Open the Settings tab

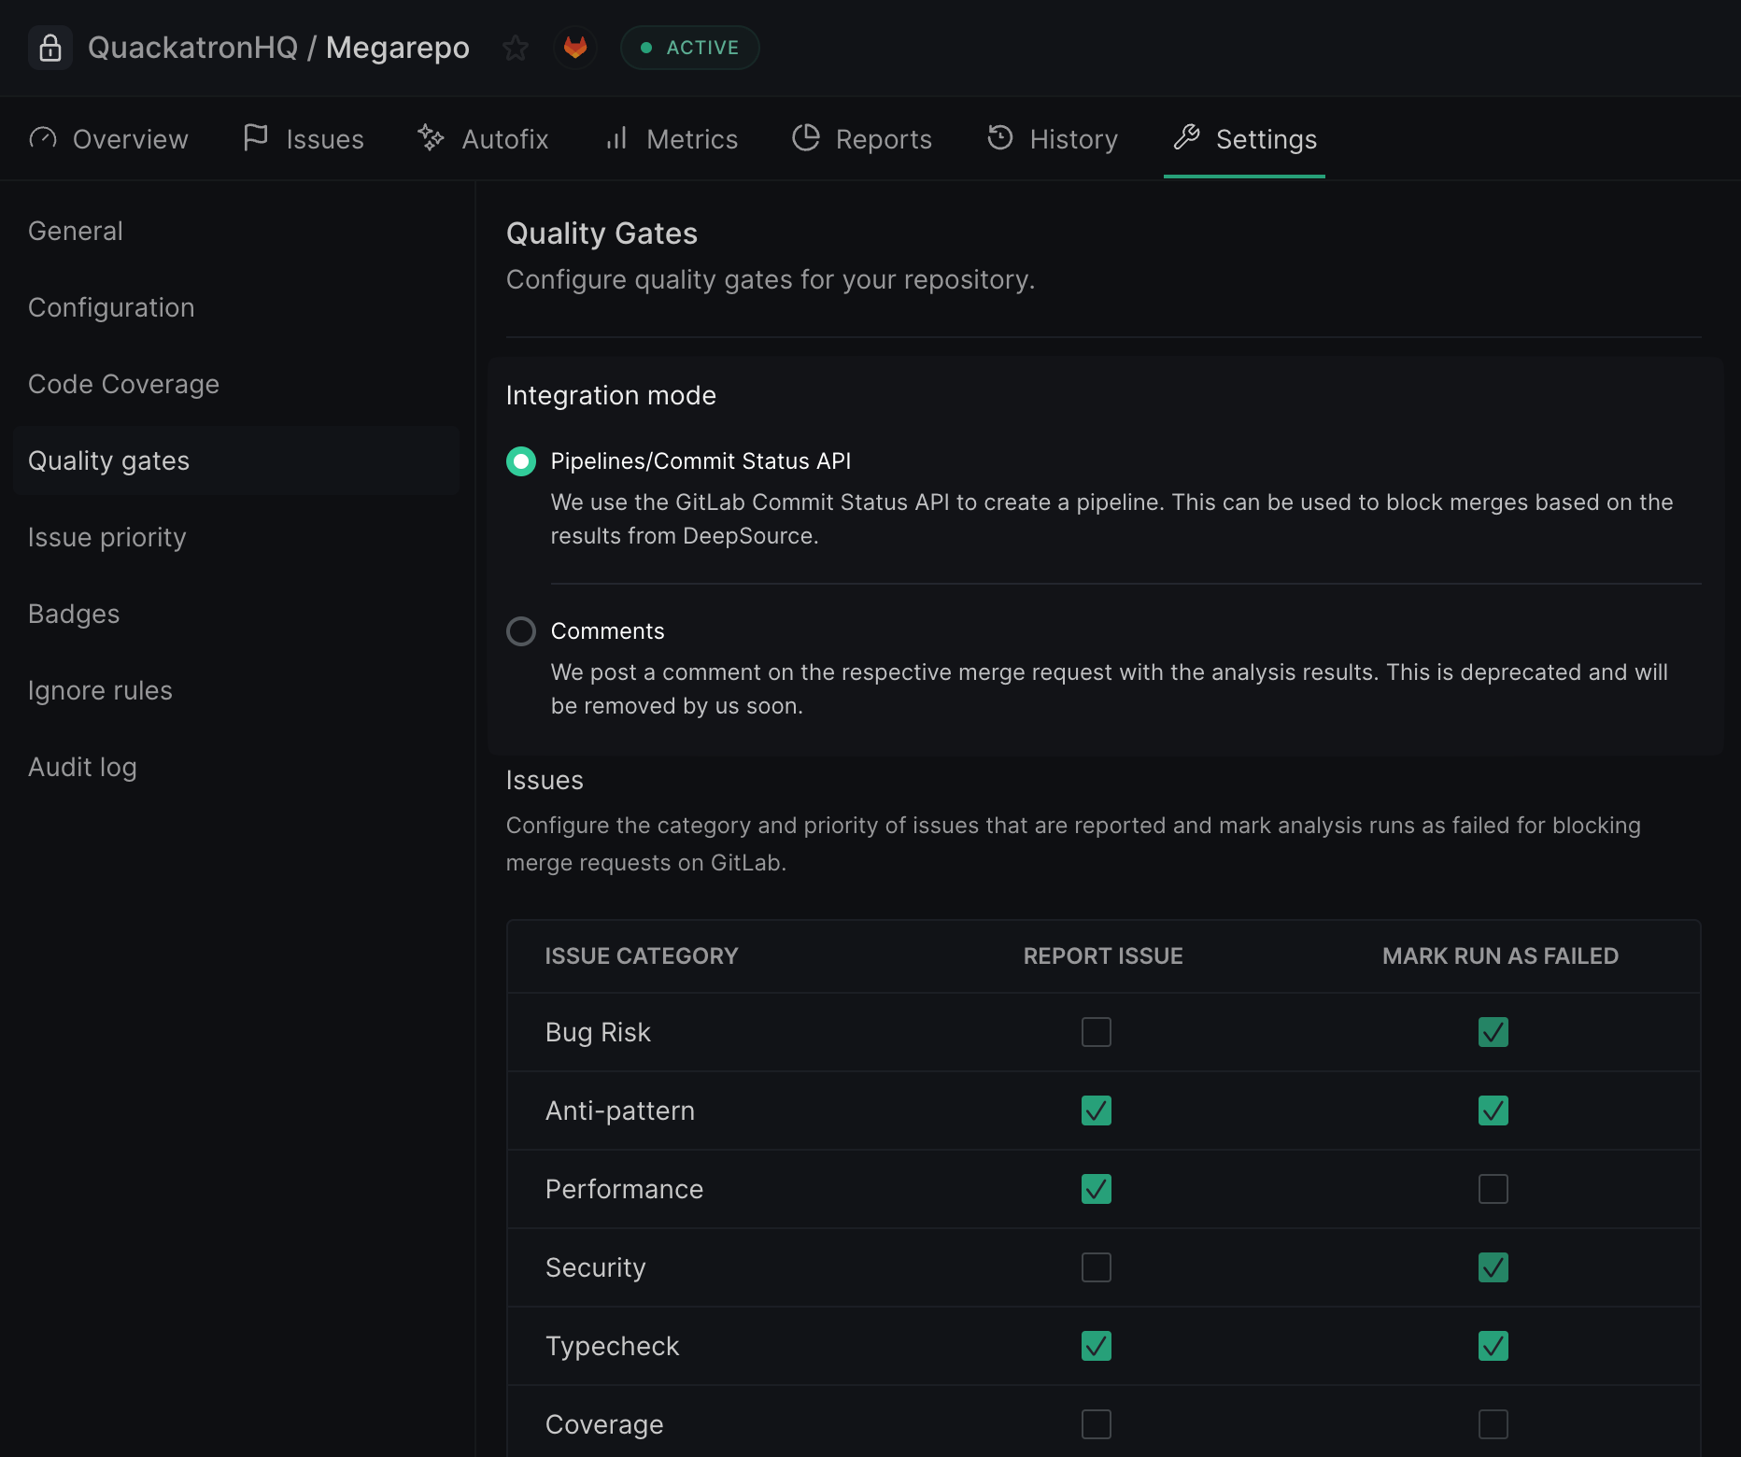[1244, 139]
